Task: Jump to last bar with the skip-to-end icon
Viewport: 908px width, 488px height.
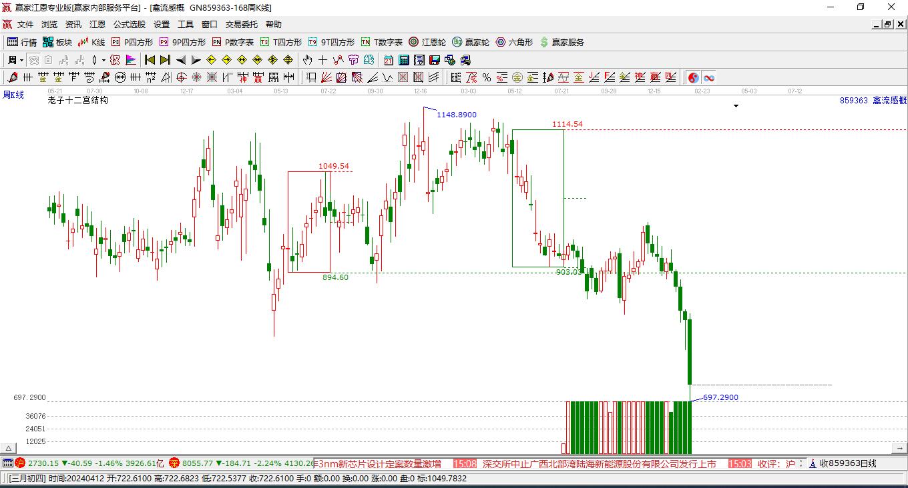Action: click(165, 60)
